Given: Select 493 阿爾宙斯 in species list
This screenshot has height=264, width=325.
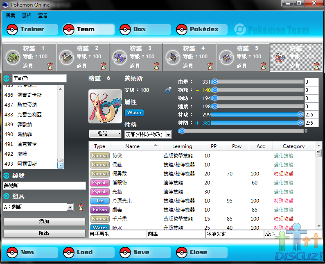Looking at the screenshot, I should [x=30, y=164].
